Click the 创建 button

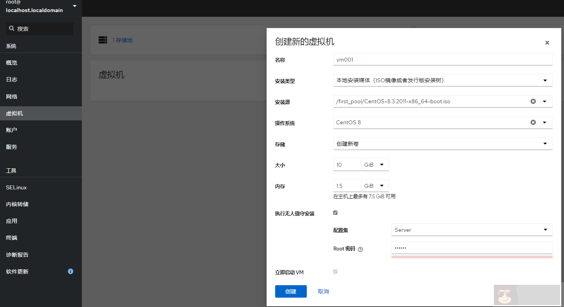(x=291, y=291)
